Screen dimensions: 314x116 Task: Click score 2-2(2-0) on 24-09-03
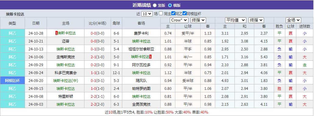tap(98, 104)
